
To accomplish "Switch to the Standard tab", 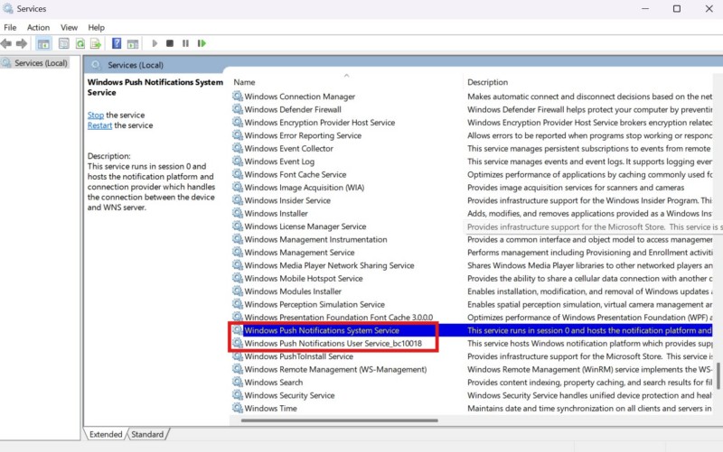I will (147, 434).
